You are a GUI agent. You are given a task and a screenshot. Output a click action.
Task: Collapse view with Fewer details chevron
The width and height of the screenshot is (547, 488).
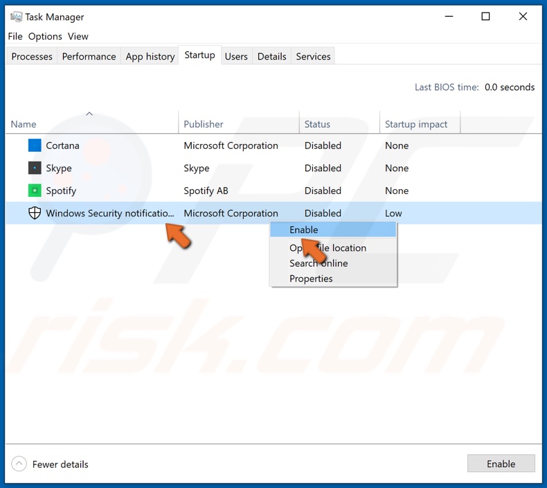pyautogui.click(x=19, y=464)
